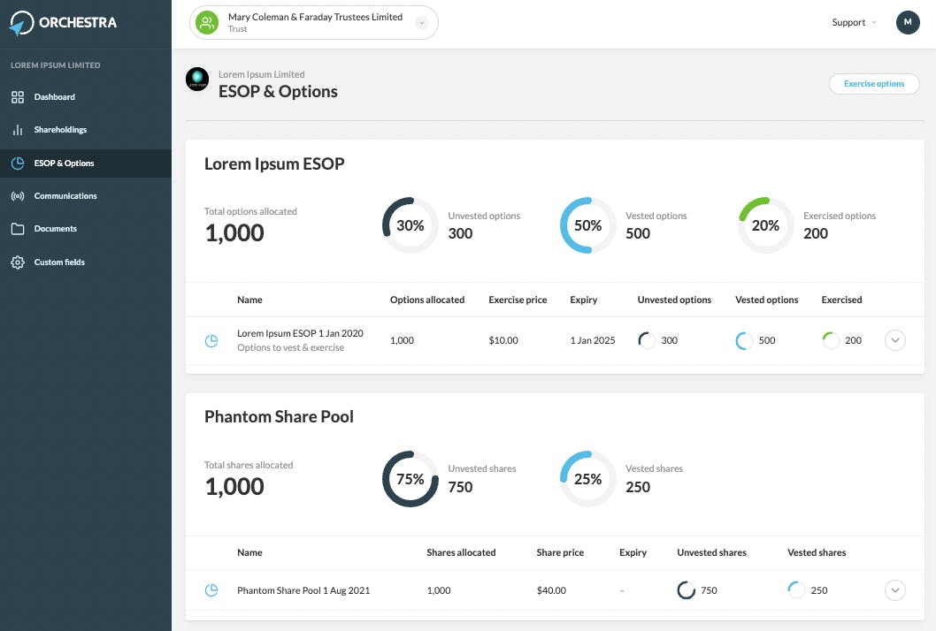936x631 pixels.
Task: Expand the Lorem Ipsum ESOP 1 Jan 2020 row
Action: [894, 340]
